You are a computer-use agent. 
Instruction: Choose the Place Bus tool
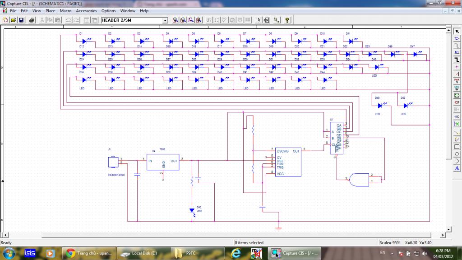457,60
